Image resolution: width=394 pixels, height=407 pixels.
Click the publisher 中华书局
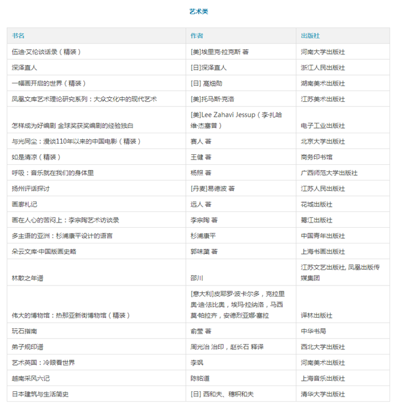(313, 332)
